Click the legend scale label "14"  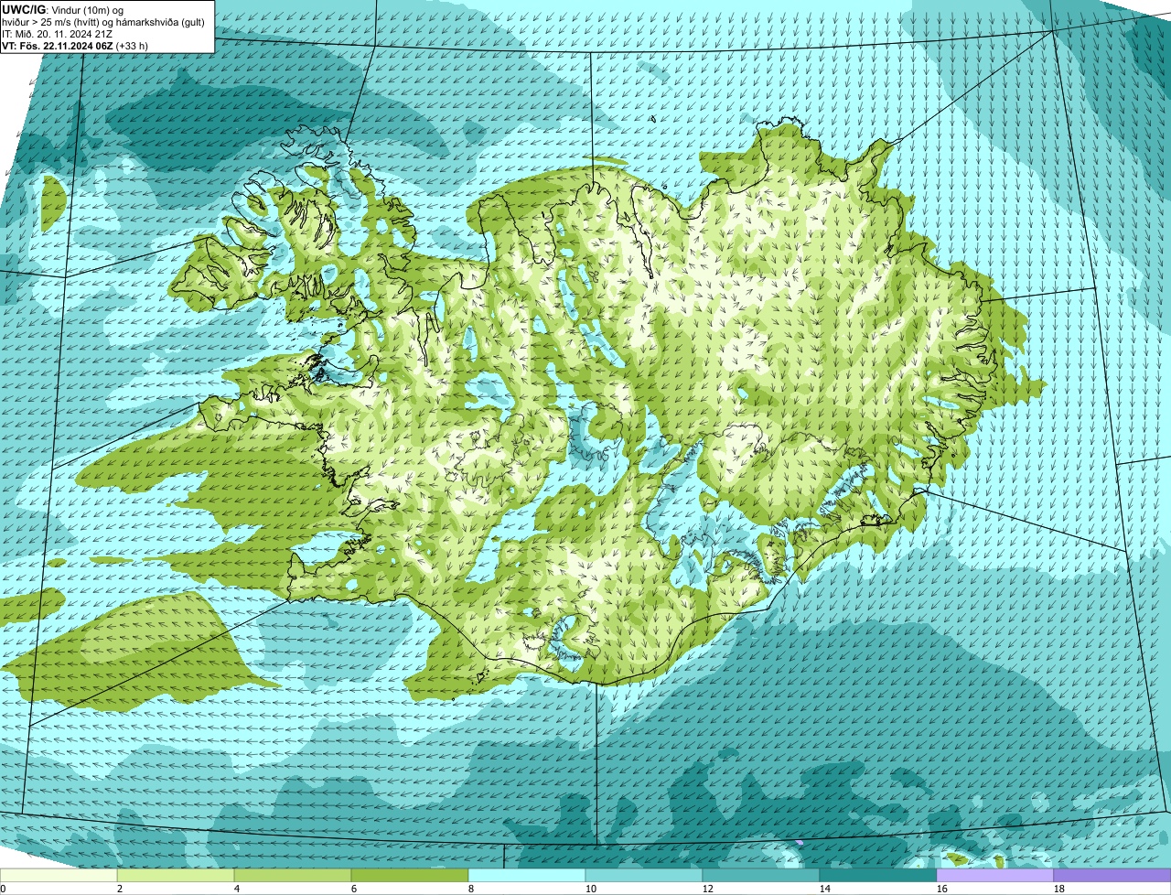pos(825,889)
